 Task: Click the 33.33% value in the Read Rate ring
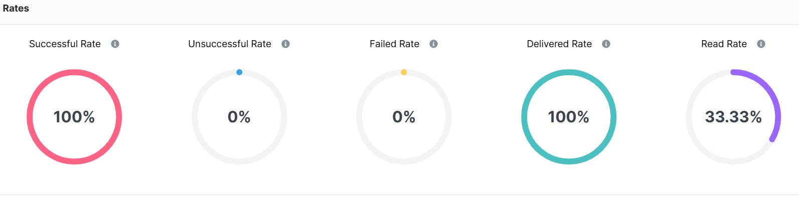point(733,117)
